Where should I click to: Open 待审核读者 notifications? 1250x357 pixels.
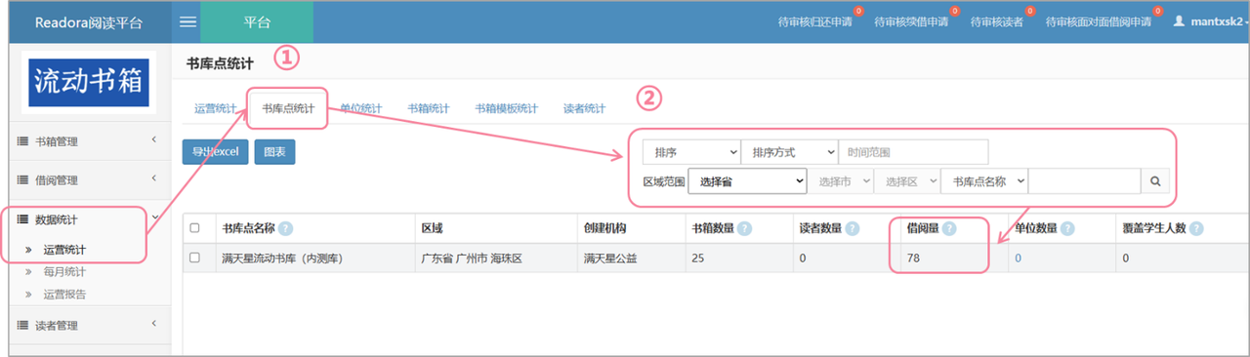[x=997, y=21]
